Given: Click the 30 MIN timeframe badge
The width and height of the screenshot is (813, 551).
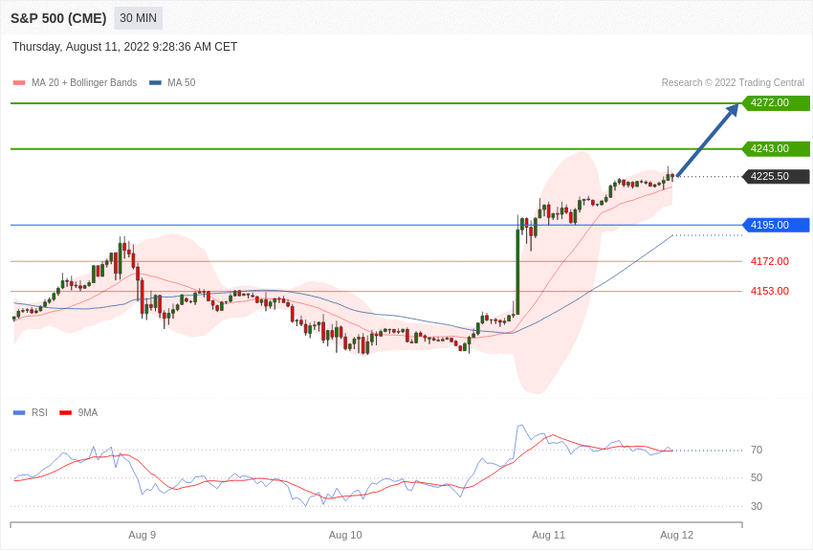Looking at the screenshot, I should click(138, 18).
